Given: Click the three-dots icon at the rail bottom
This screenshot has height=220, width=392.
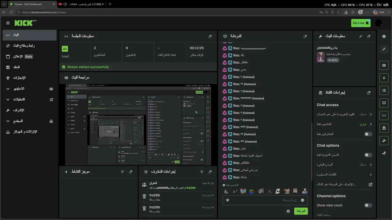Looking at the screenshot, I should pos(384,153).
